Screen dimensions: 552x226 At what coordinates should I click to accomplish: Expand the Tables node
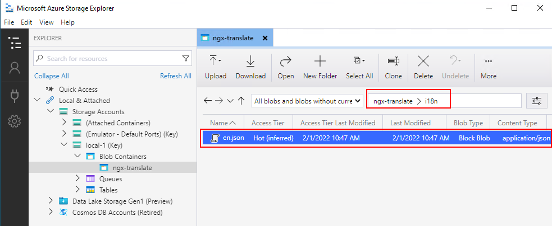coord(78,190)
